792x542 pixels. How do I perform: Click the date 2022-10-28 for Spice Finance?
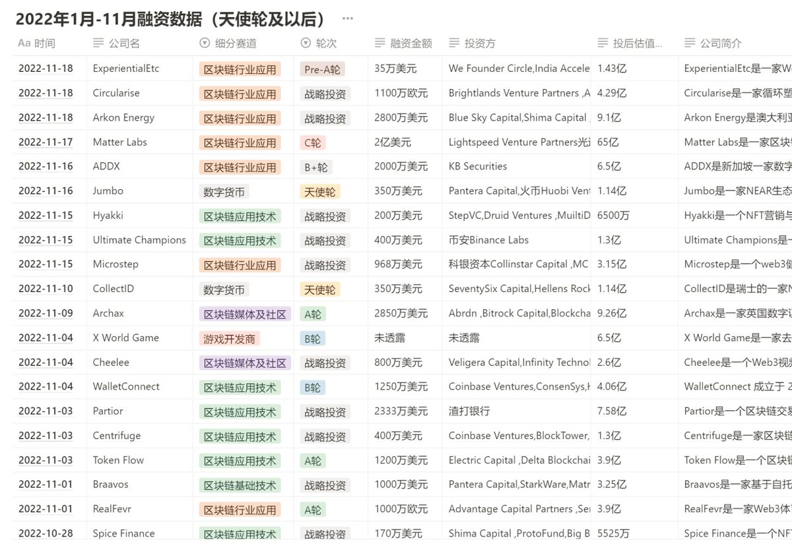coord(46,532)
